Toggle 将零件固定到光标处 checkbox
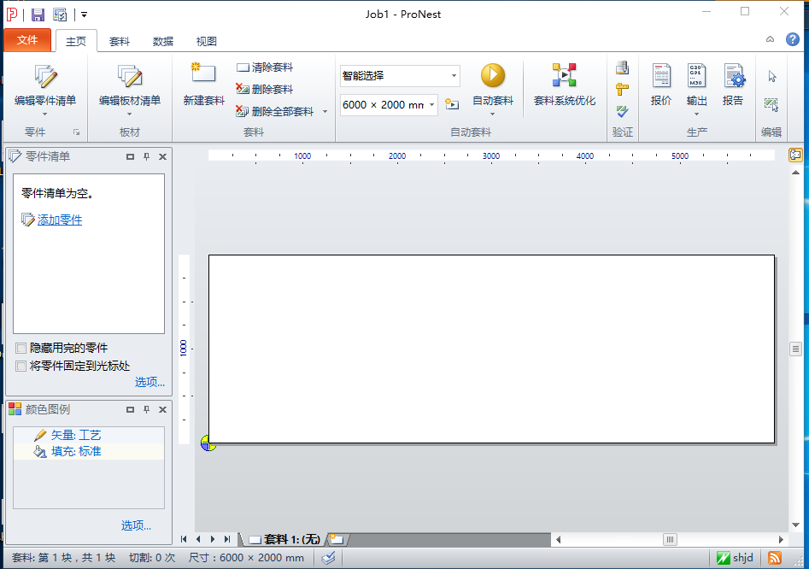Screen dimensions: 809x569 21,366
